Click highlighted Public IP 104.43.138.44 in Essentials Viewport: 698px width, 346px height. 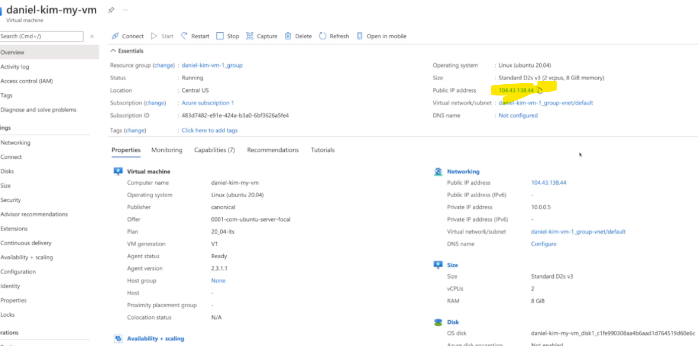pos(516,90)
